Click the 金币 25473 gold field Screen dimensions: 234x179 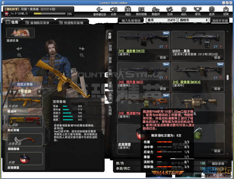(161, 20)
